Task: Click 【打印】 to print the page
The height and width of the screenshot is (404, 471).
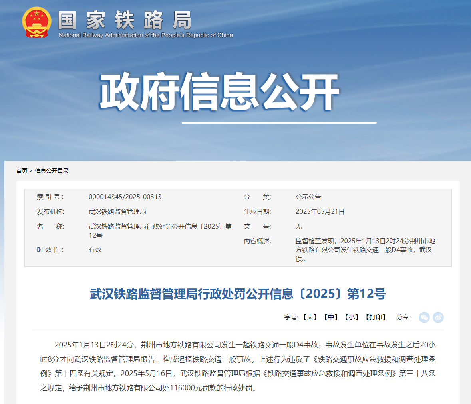Action: click(376, 317)
